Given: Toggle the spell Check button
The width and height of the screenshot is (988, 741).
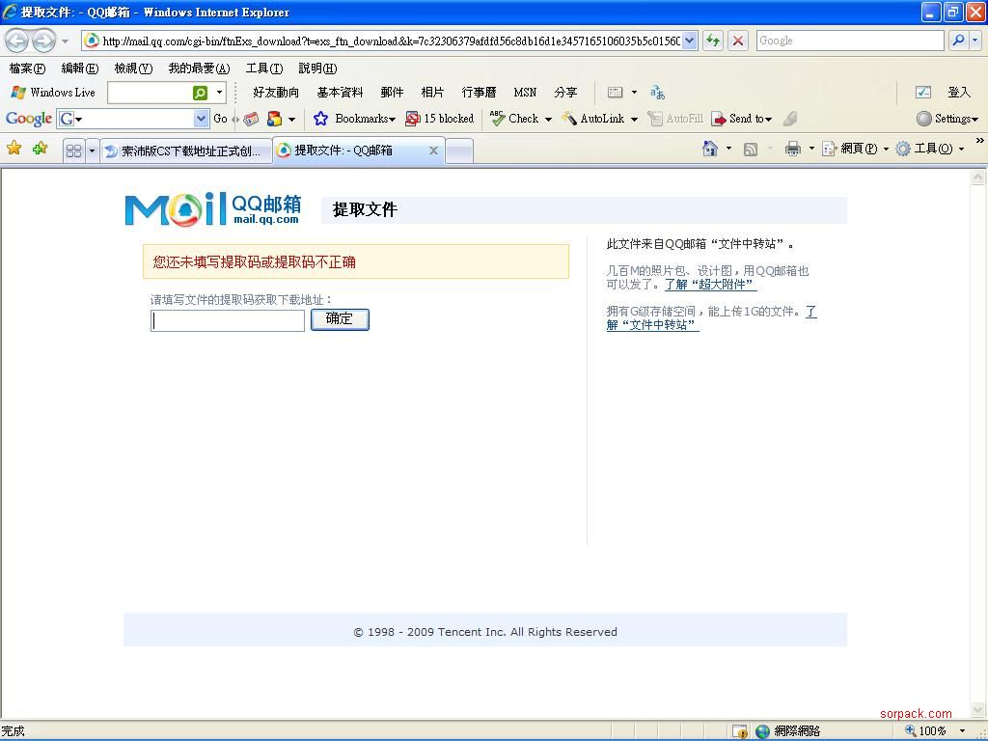Looking at the screenshot, I should (x=515, y=119).
